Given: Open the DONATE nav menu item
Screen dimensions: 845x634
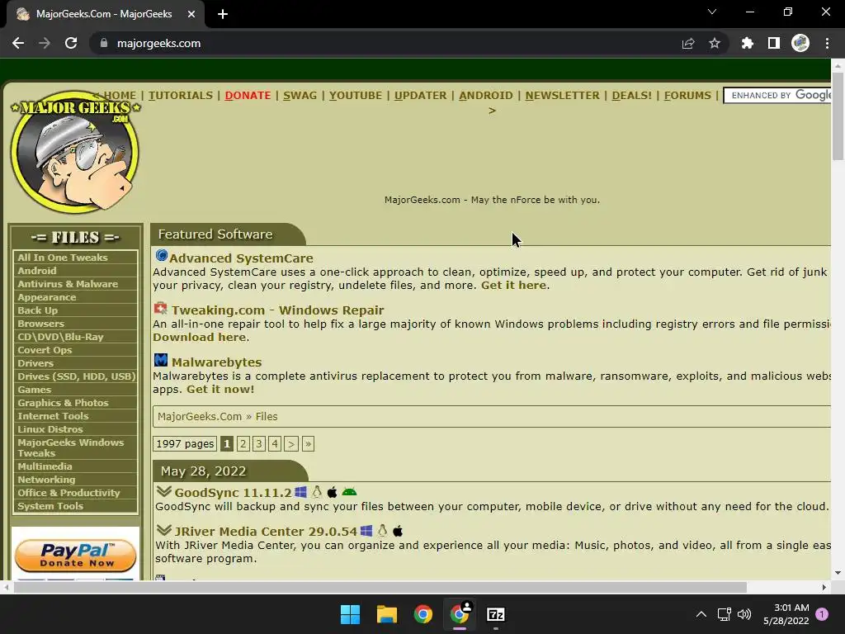Looking at the screenshot, I should tap(248, 96).
